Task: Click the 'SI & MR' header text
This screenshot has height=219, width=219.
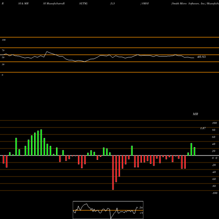Action: [23, 4]
